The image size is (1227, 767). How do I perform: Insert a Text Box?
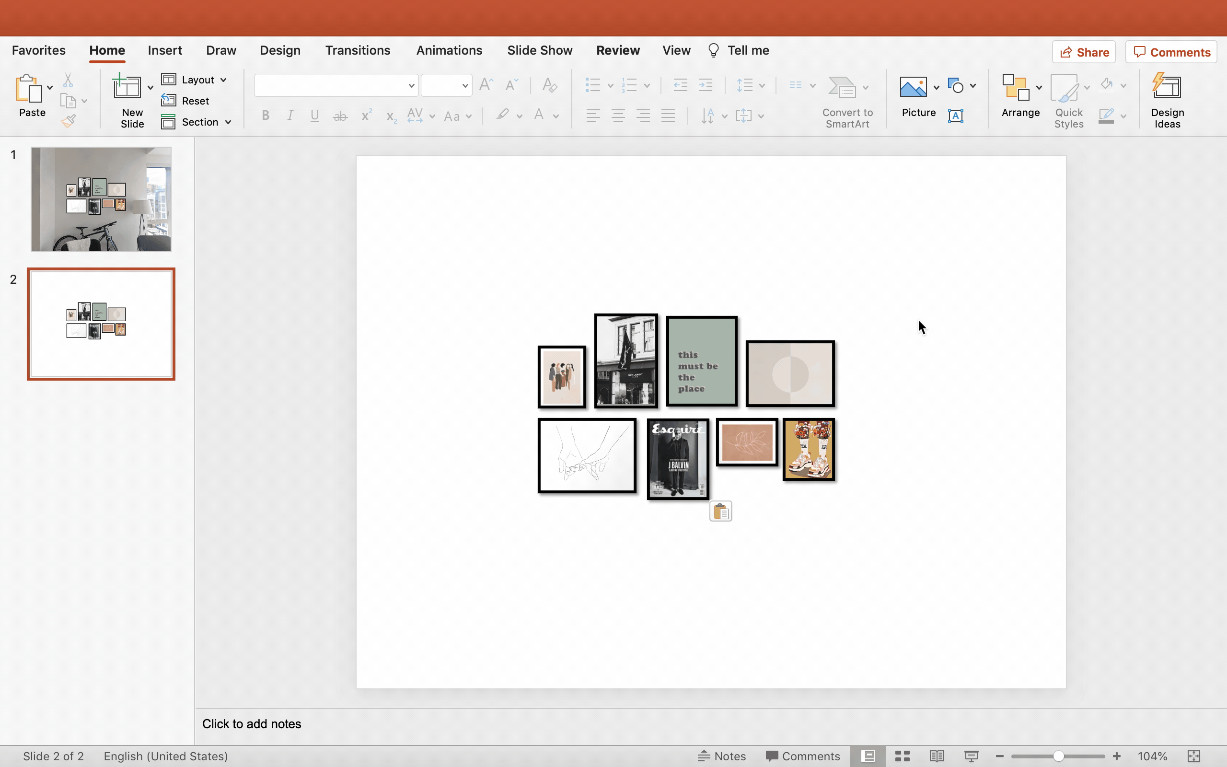955,116
